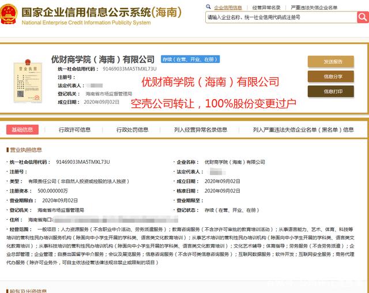Click the header 成立日期 value 2020年09月02日
The image size is (369, 293).
[x=101, y=102]
